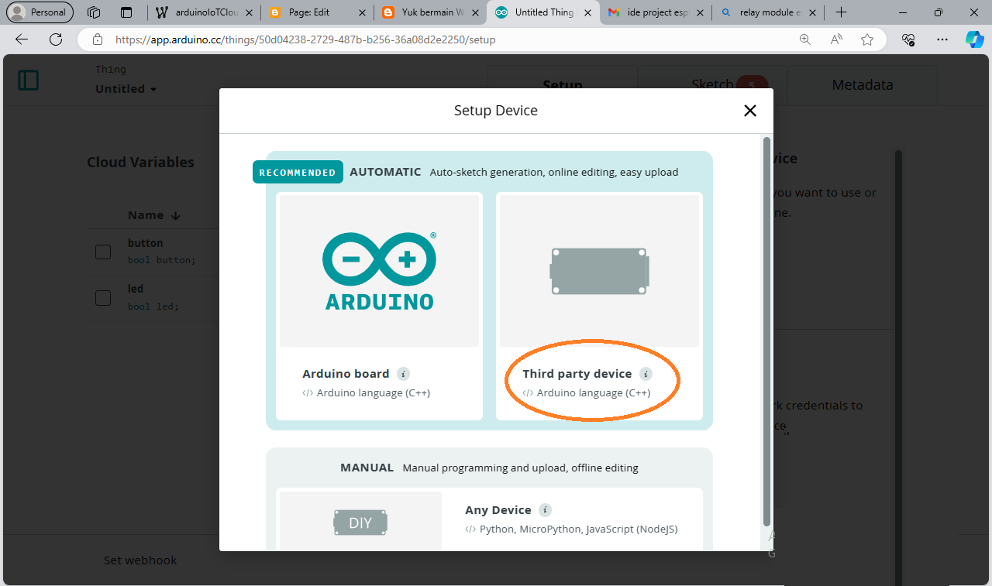Select the Any Device DIY option

coord(489,519)
